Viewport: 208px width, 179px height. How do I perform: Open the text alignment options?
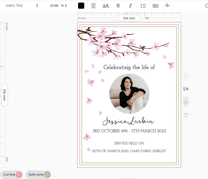[x=94, y=6]
